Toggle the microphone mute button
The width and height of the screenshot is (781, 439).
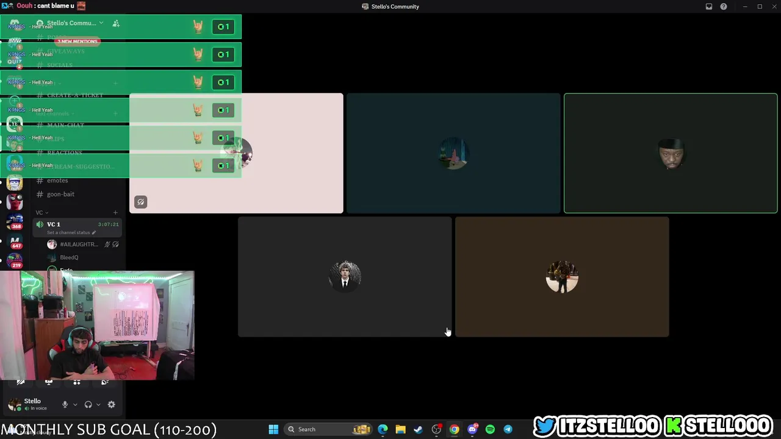(x=65, y=404)
